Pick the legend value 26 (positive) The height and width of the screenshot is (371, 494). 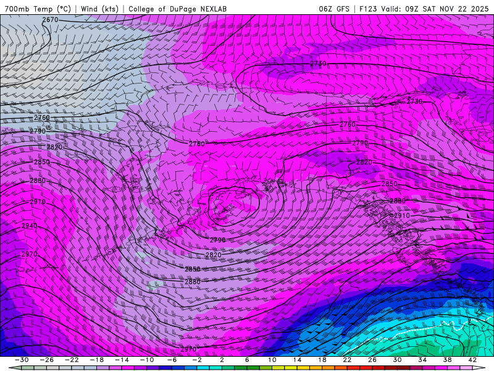[x=372, y=360]
